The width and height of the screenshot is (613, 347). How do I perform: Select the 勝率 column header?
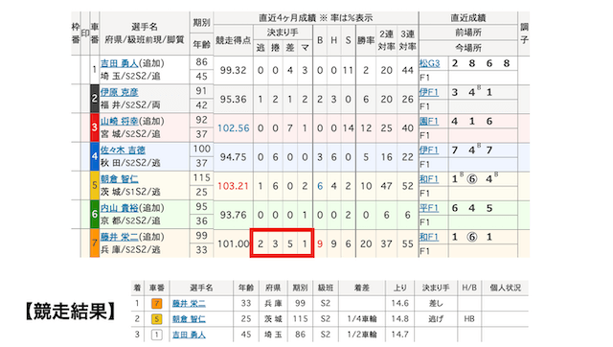click(x=366, y=40)
